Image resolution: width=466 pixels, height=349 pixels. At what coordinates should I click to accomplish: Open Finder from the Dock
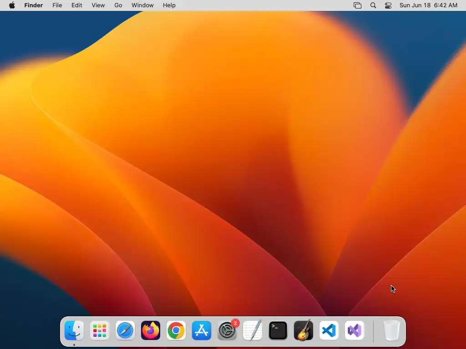pyautogui.click(x=74, y=330)
